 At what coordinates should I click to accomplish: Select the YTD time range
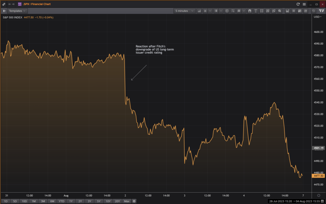61,201
